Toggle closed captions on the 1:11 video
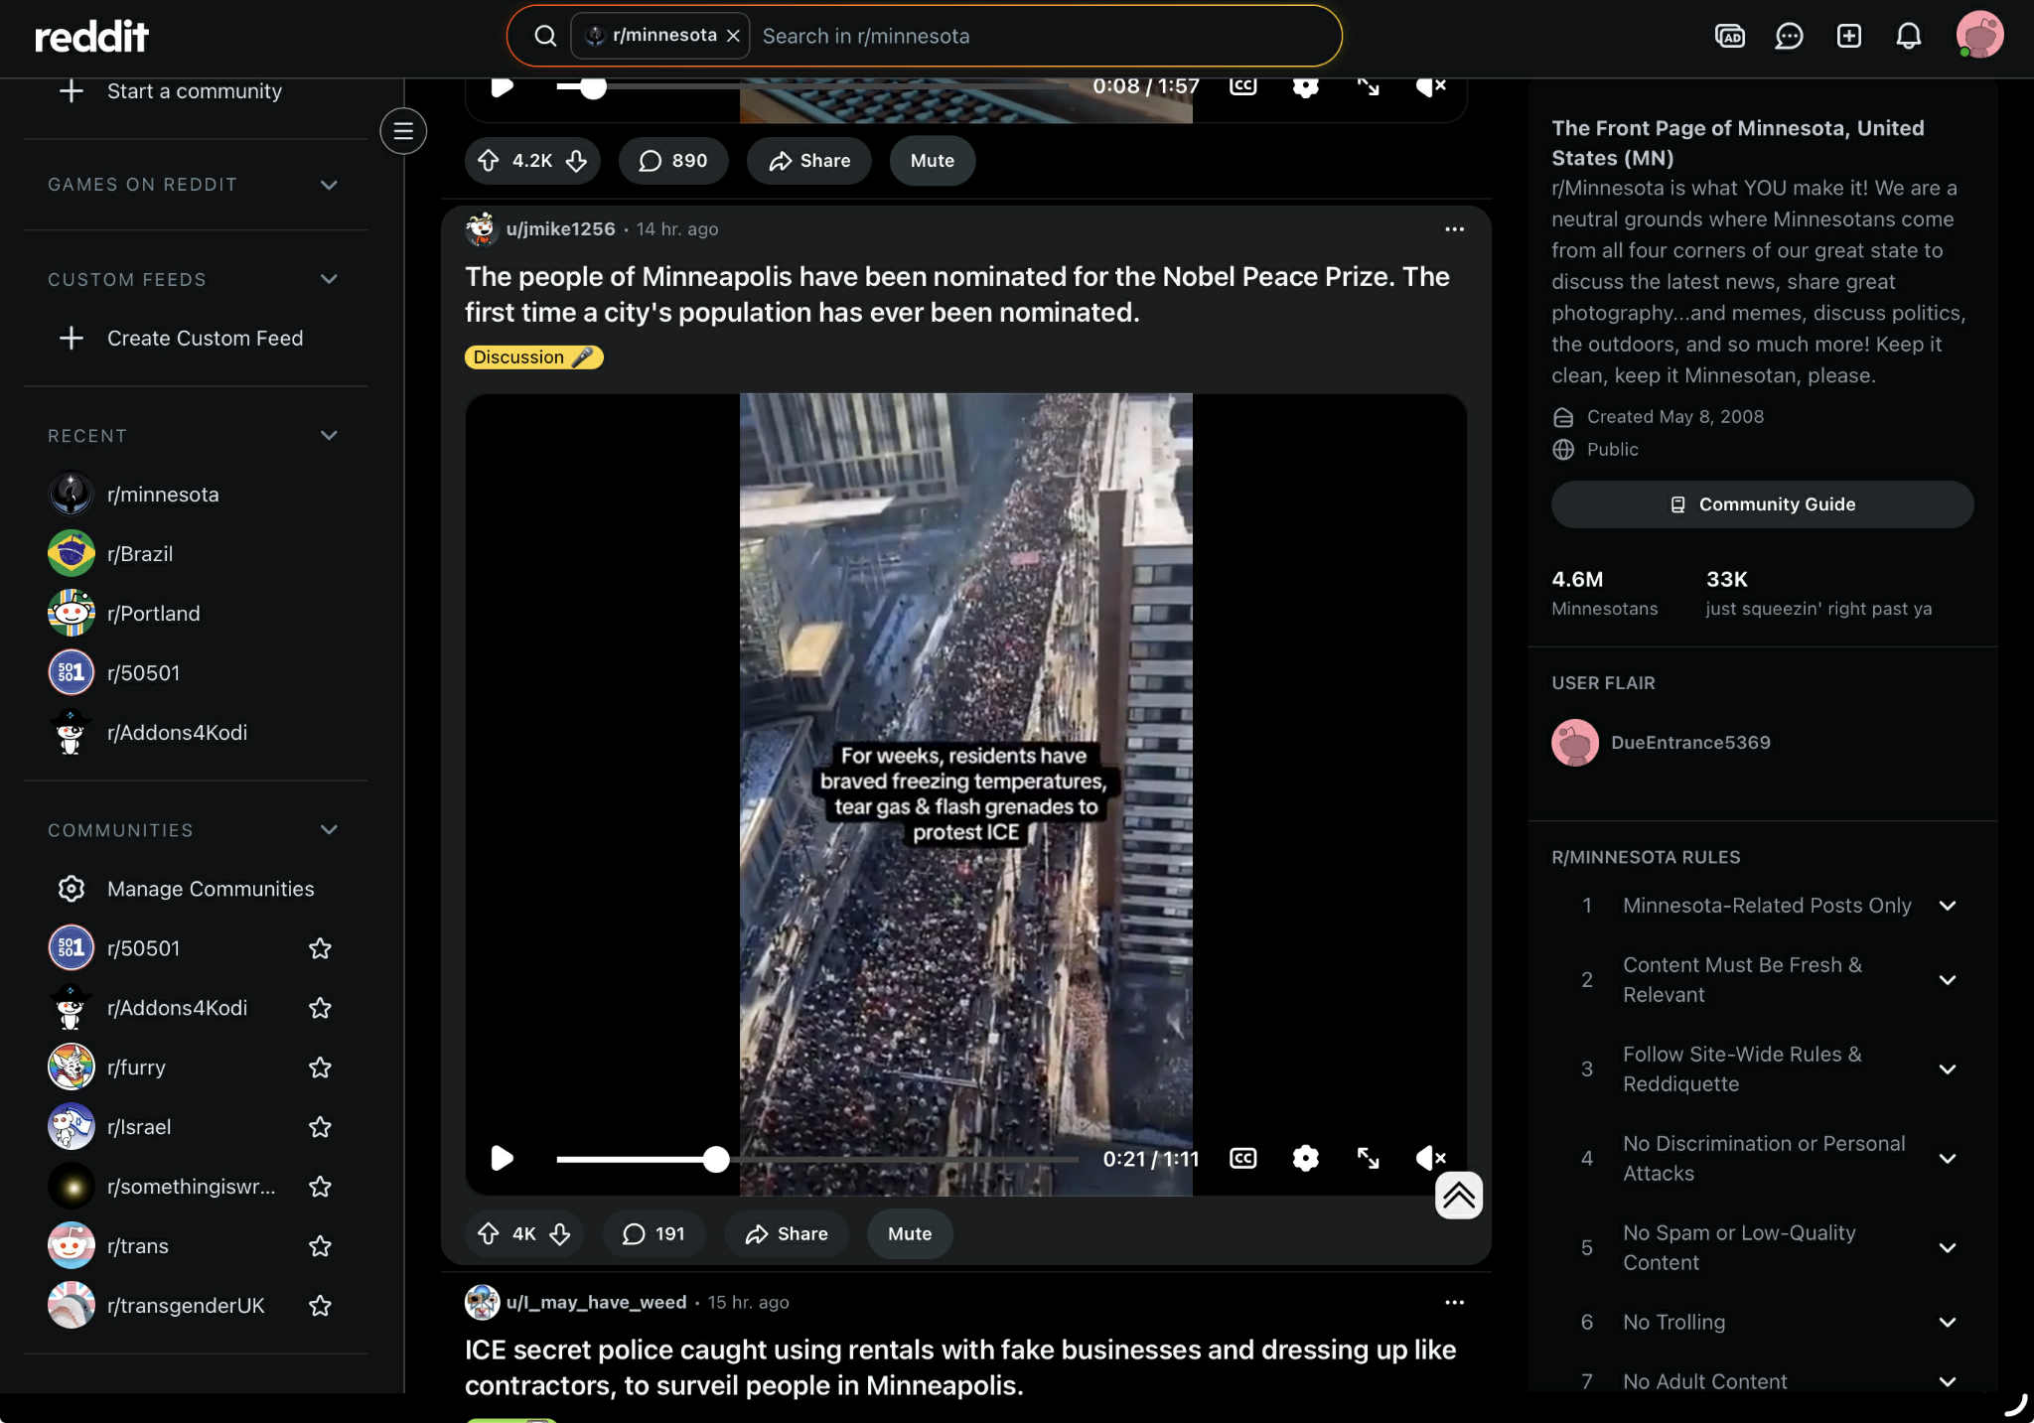Screen dimensions: 2034x1423 point(1242,1158)
